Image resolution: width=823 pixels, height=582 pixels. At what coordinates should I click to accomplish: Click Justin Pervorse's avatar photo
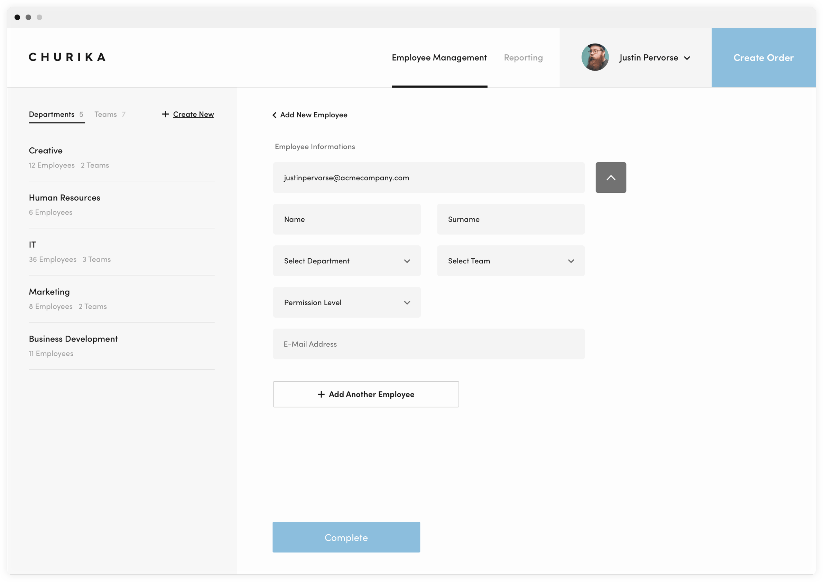(x=595, y=57)
